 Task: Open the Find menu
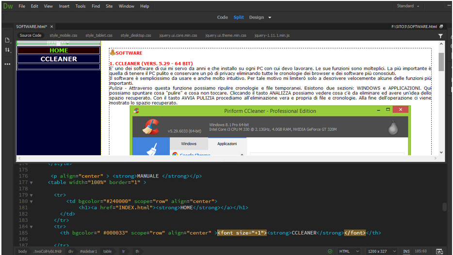tap(96, 6)
